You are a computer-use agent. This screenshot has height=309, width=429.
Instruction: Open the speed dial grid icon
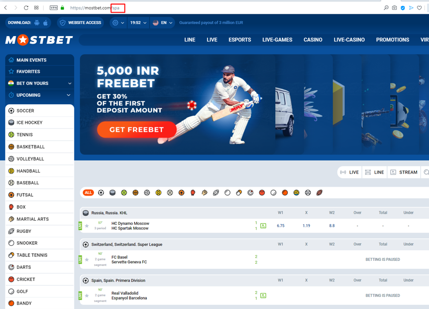[36, 8]
